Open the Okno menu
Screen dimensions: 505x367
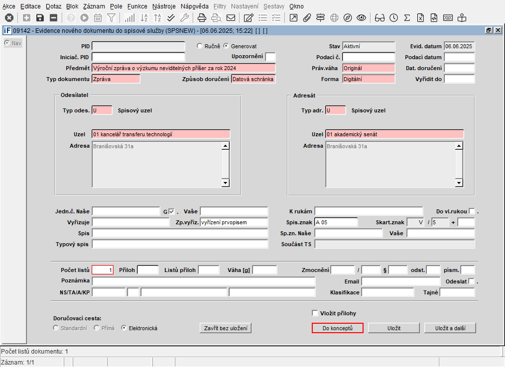(x=296, y=6)
